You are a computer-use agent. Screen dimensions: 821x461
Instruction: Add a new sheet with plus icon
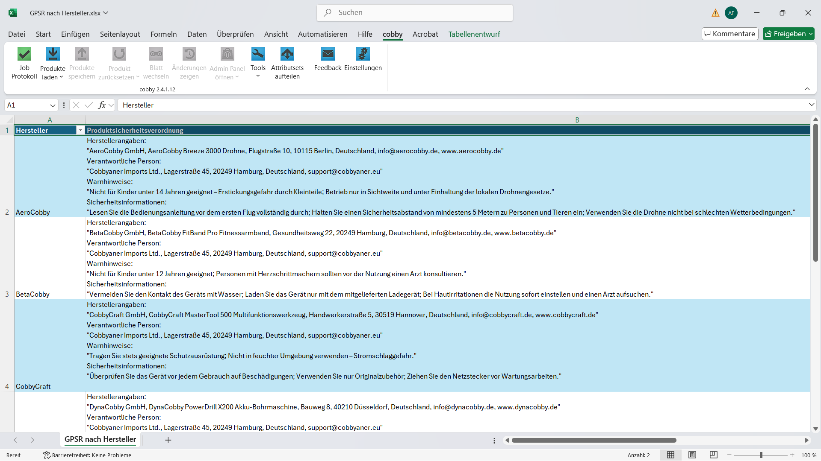click(x=168, y=440)
